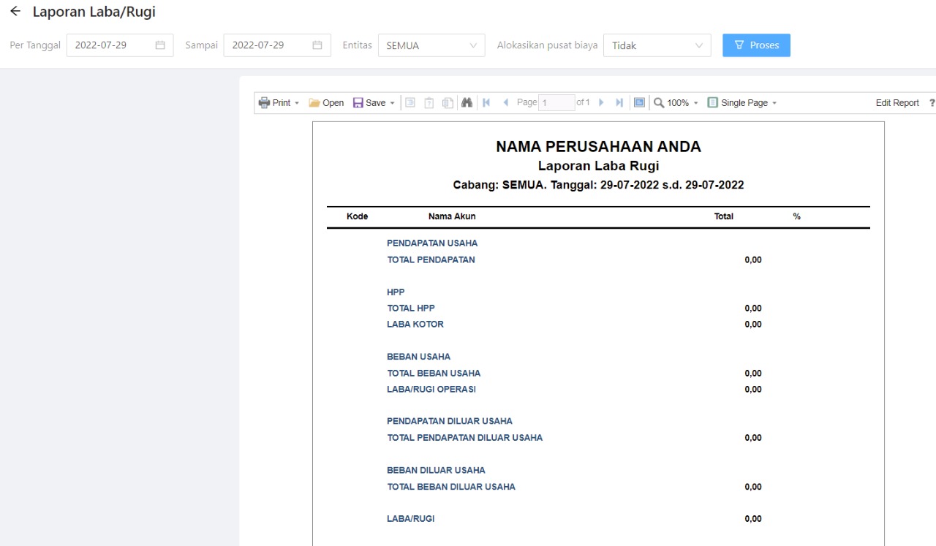Click the calendar icon in Sampai field
The height and width of the screenshot is (546, 936).
click(x=317, y=45)
